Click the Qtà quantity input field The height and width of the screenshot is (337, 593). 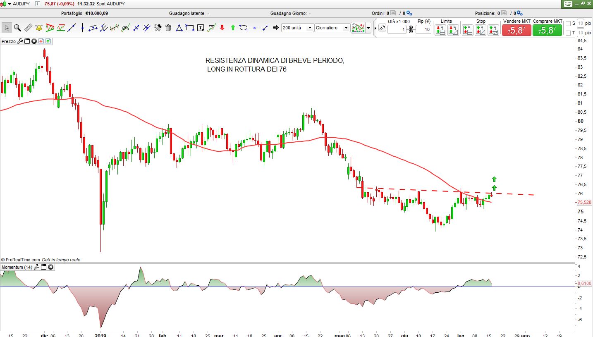397,29
